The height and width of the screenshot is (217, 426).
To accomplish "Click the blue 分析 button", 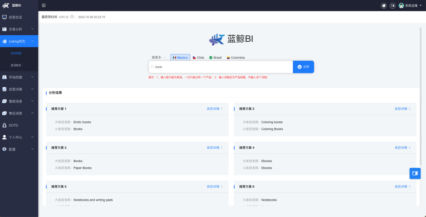I will 303,67.
